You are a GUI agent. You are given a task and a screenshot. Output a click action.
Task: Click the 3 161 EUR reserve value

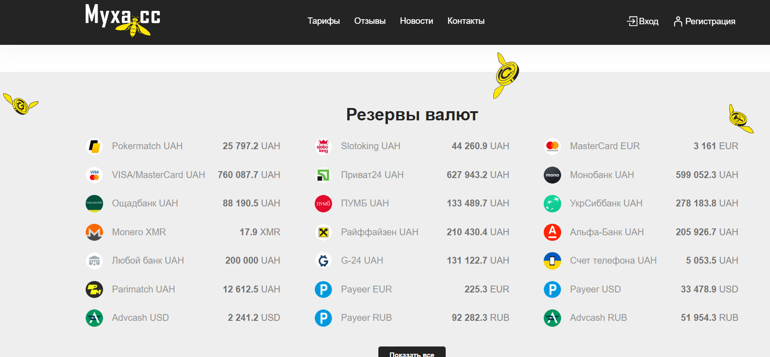pos(716,146)
